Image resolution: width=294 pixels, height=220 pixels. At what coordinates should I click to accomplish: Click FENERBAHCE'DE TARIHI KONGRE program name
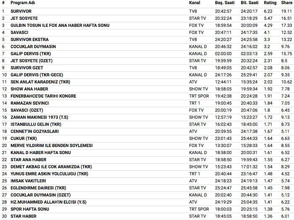(43, 96)
